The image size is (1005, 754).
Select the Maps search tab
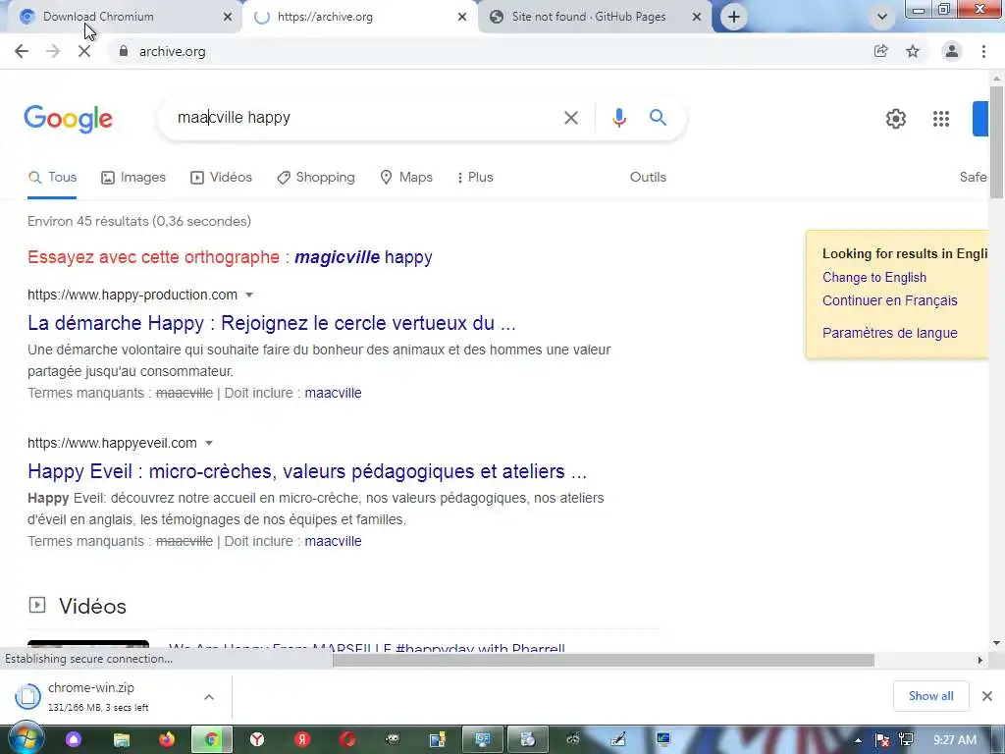406,178
